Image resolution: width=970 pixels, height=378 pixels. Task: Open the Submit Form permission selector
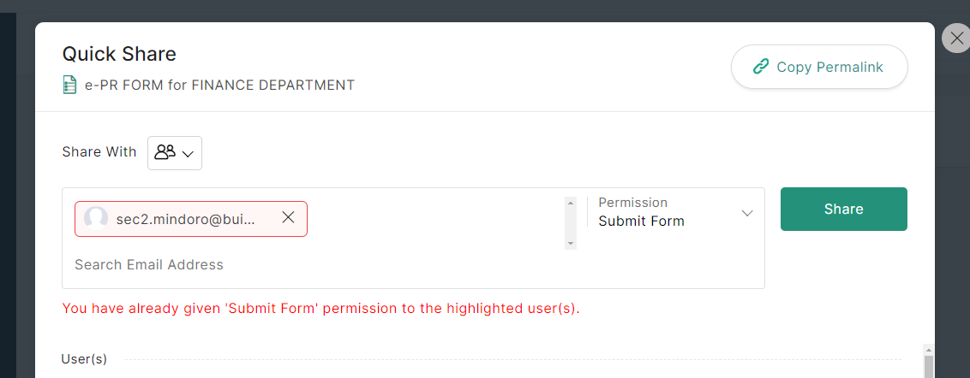(642, 221)
